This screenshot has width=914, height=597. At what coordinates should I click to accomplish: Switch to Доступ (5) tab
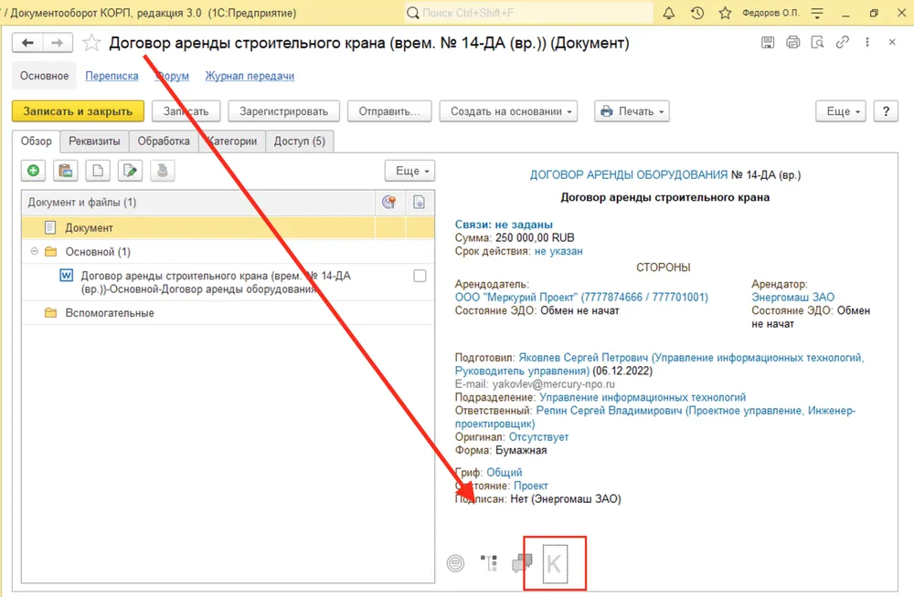[x=300, y=141]
